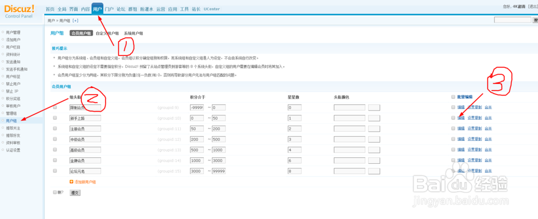Click the 提交 submit button

click(75, 193)
